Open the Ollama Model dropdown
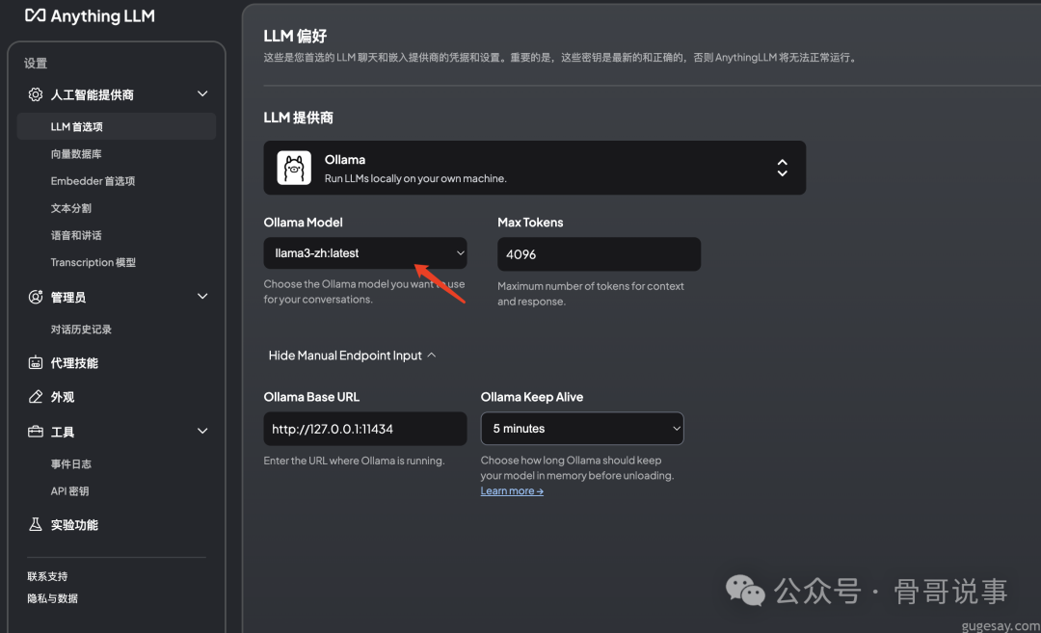The width and height of the screenshot is (1041, 633). point(365,252)
